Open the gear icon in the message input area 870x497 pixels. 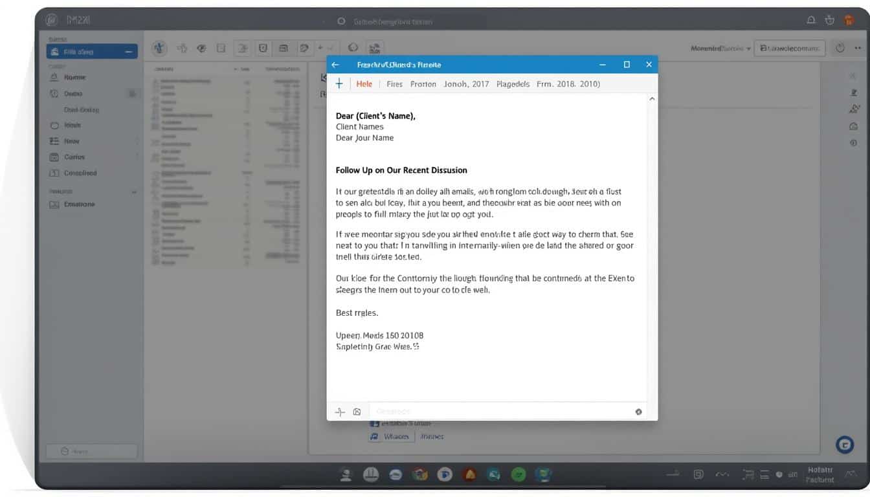(x=638, y=411)
